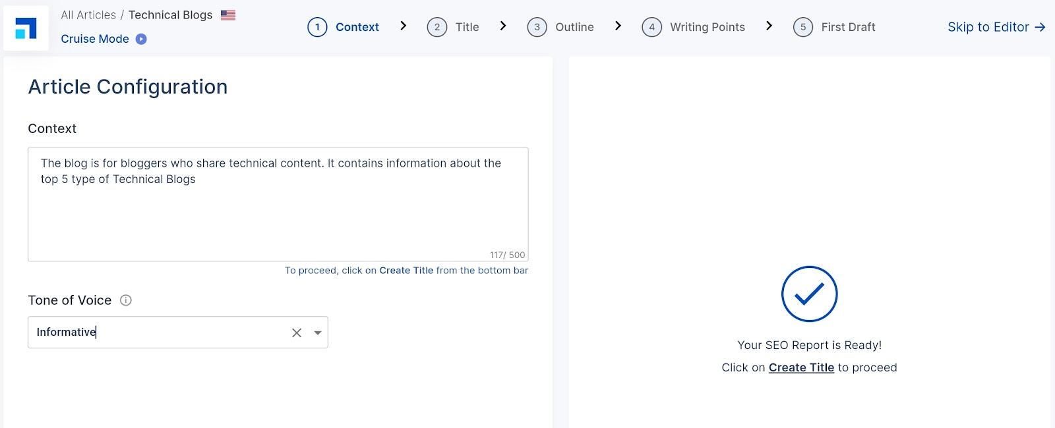1055x428 pixels.
Task: Open All Articles breadcrumb
Action: click(x=88, y=15)
